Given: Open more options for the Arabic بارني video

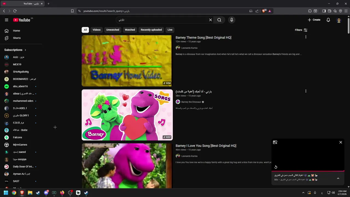Looking at the screenshot, I should 306,91.
